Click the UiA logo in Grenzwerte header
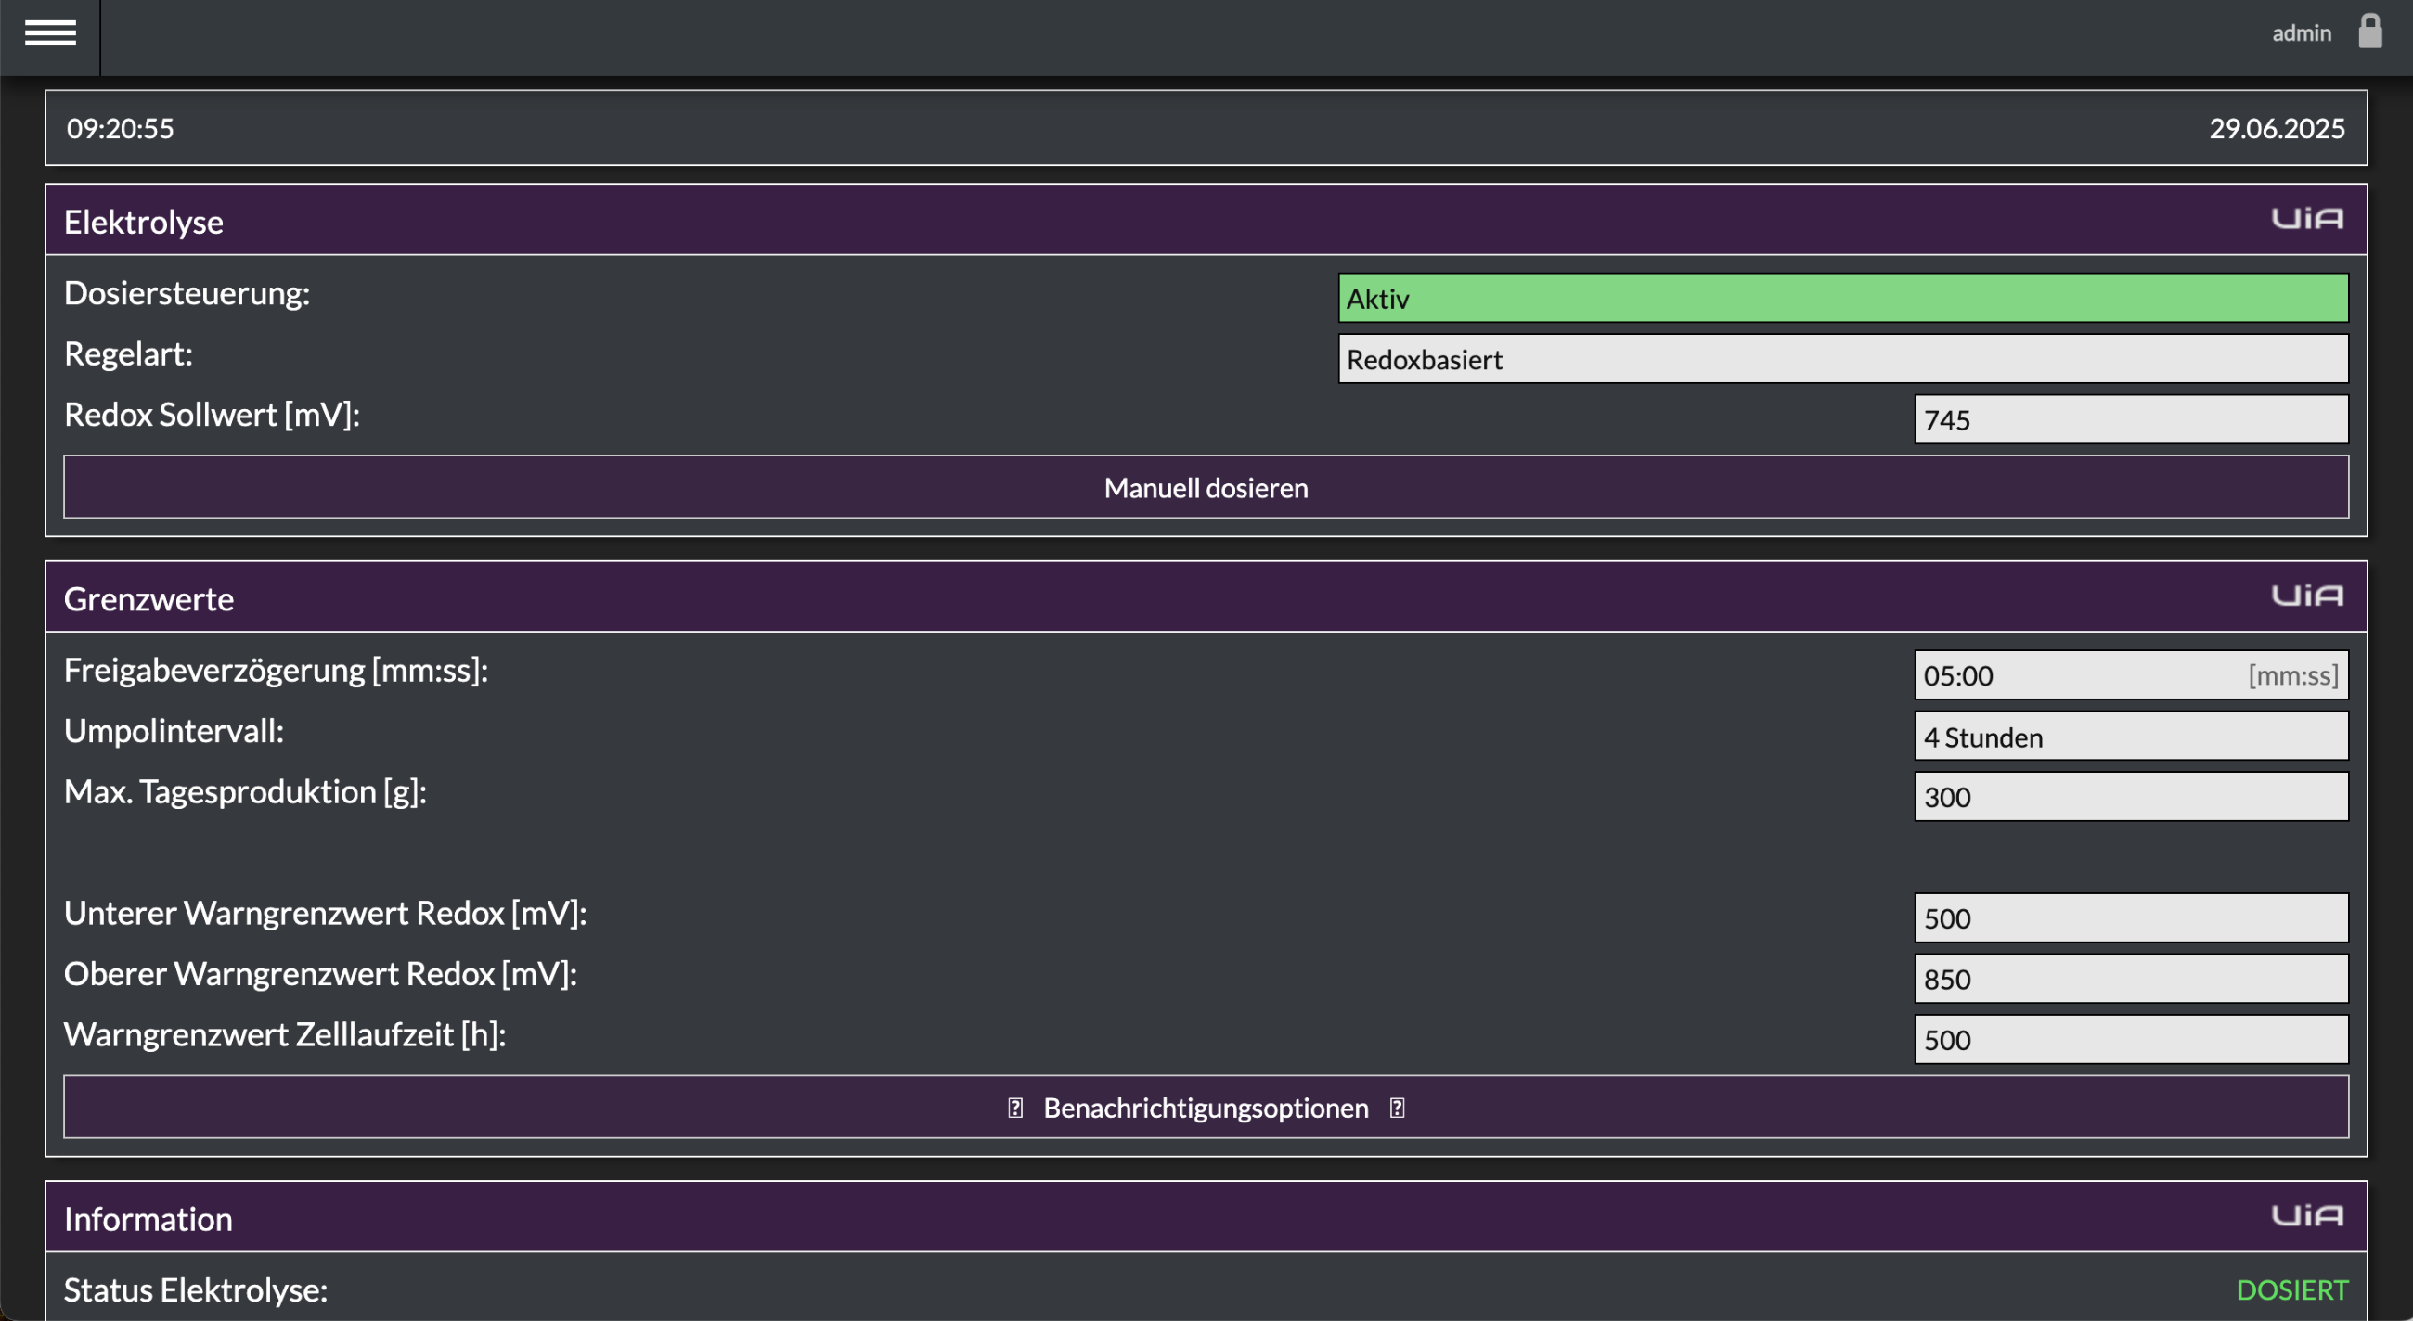The image size is (2413, 1321). pos(2307,596)
